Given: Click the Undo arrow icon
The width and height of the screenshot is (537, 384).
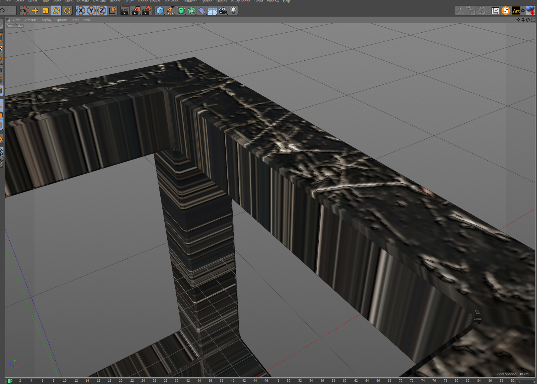Looking at the screenshot, I should pyautogui.click(x=2, y=11).
